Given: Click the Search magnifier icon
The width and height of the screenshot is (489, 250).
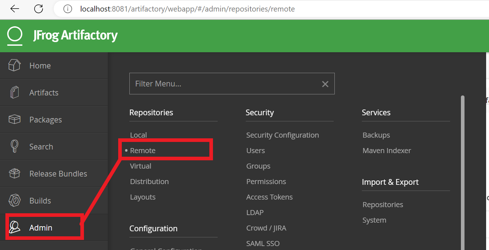Looking at the screenshot, I should coord(14,147).
